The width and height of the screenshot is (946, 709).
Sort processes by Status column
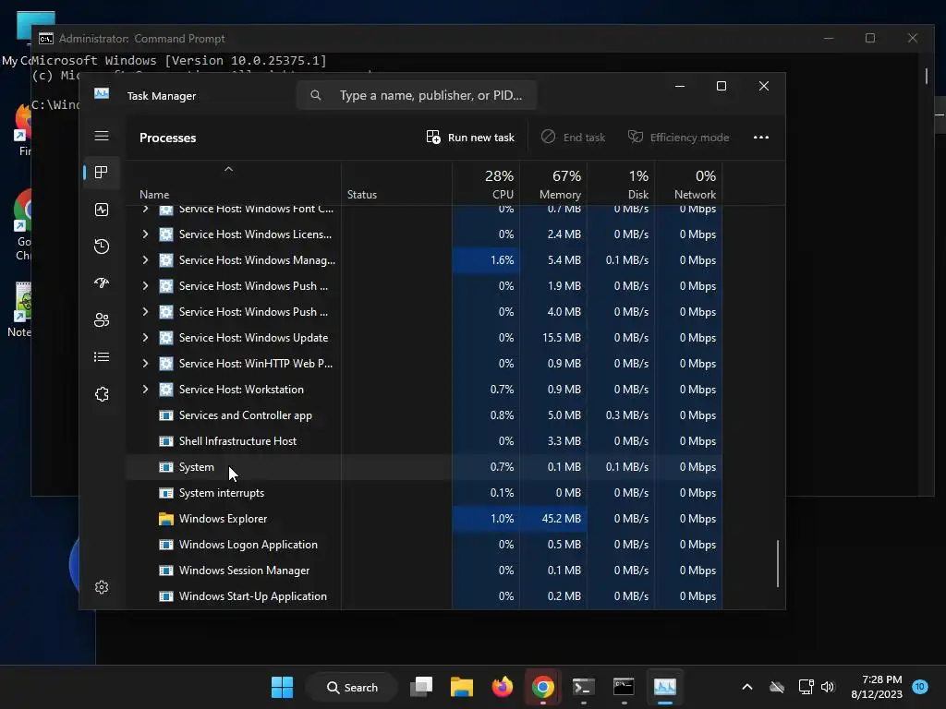click(362, 195)
